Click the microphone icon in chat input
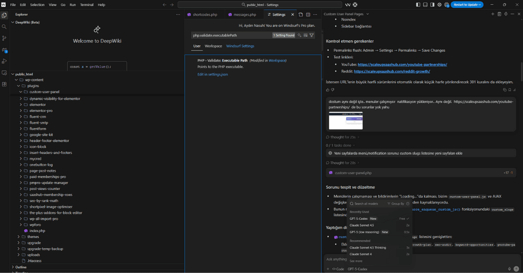The image size is (523, 273). [509, 269]
